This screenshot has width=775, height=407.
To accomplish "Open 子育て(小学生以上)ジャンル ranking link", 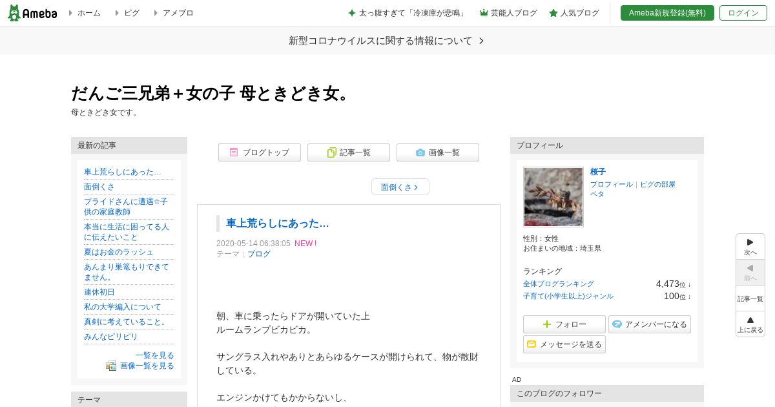I will point(568,296).
